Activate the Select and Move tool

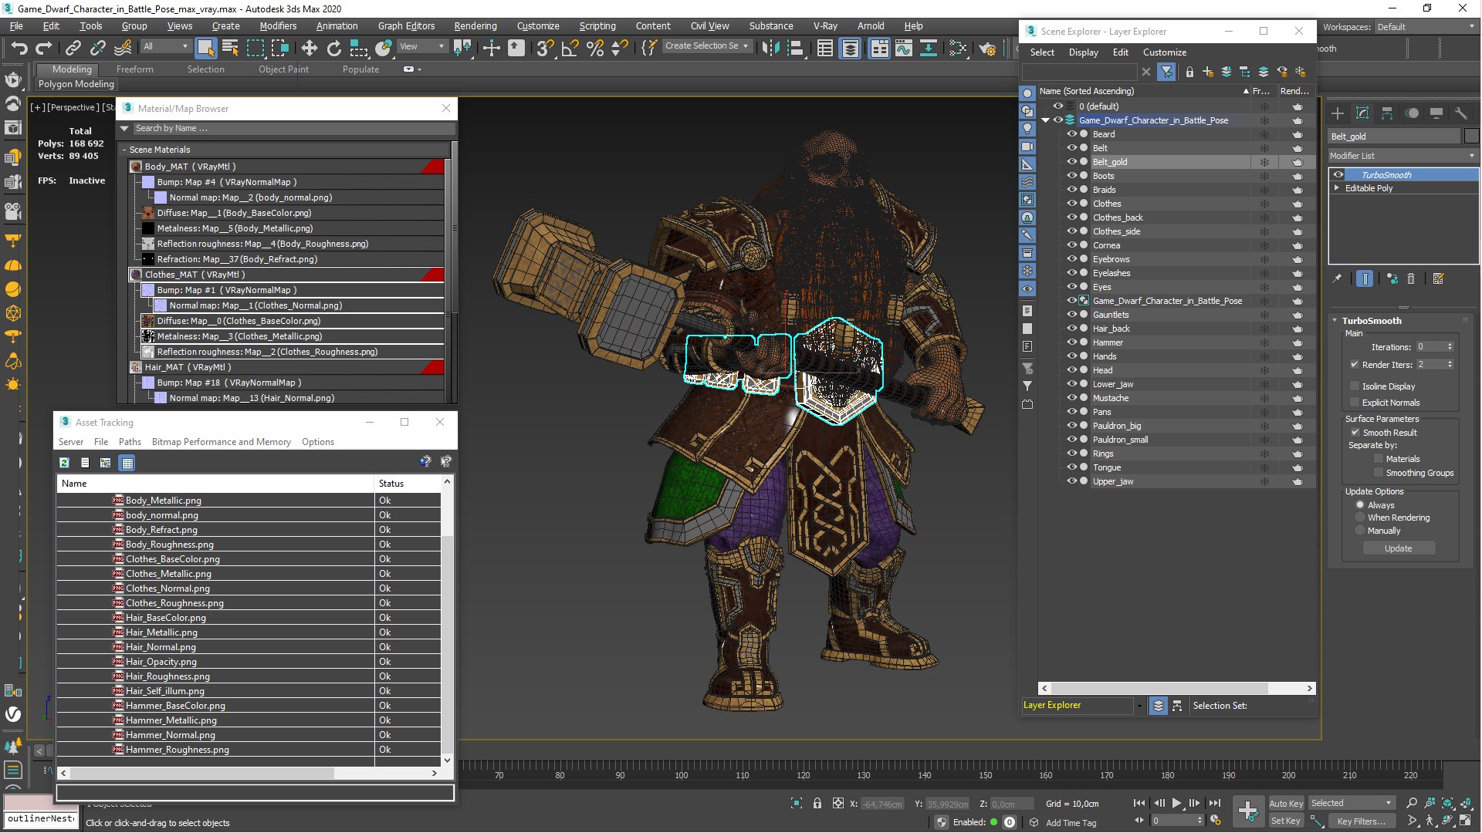pyautogui.click(x=310, y=48)
